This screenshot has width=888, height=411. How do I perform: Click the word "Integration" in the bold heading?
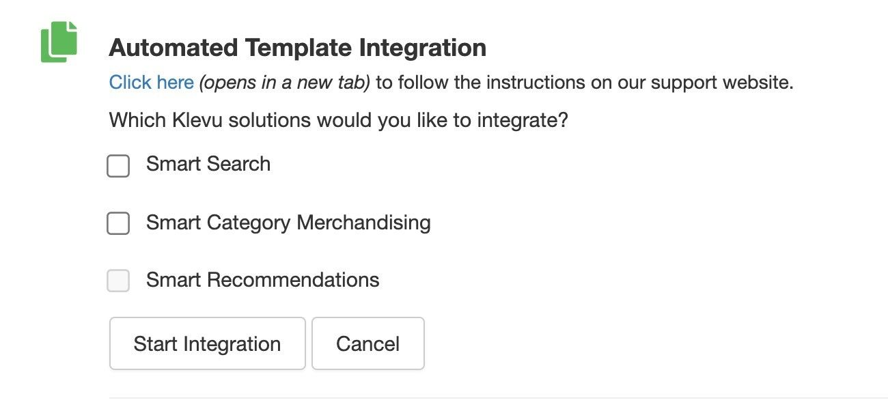(423, 48)
